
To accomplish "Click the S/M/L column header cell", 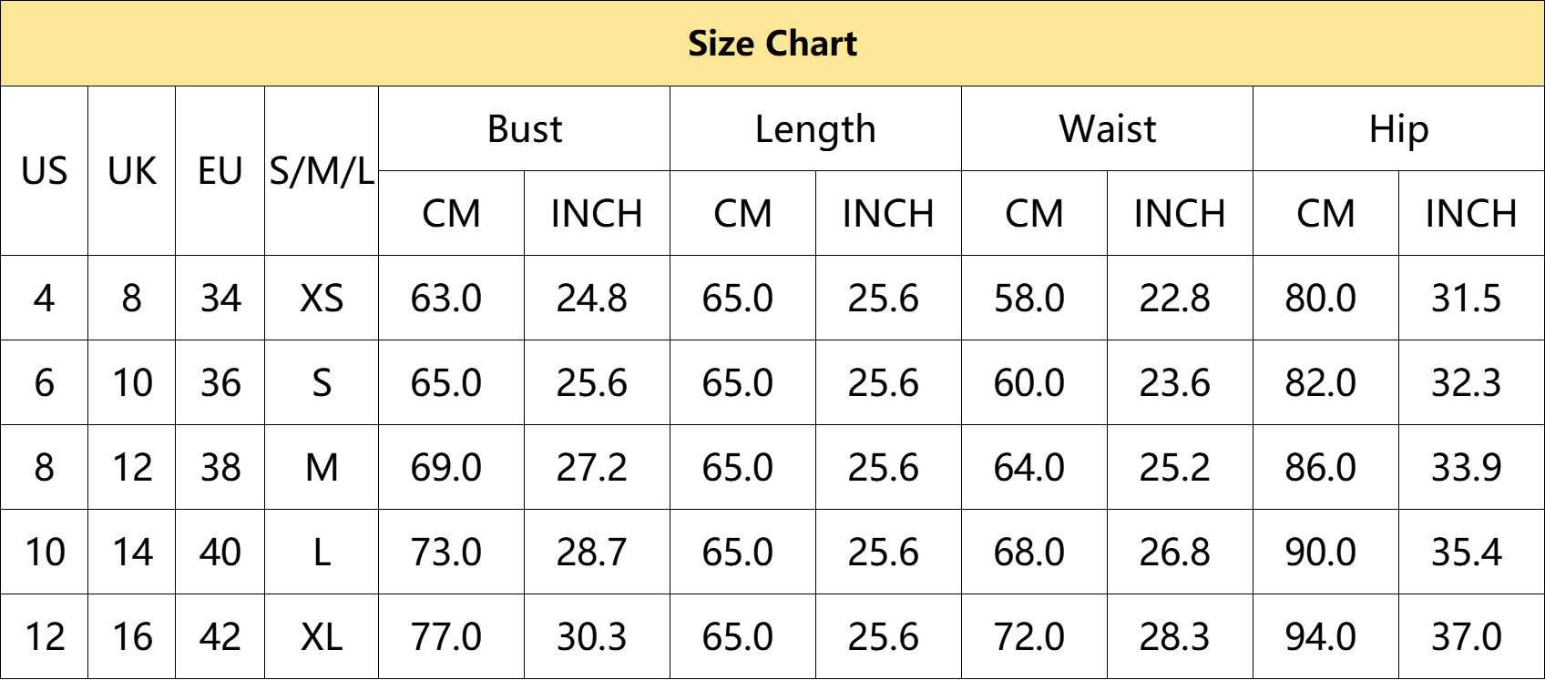I will tap(322, 171).
